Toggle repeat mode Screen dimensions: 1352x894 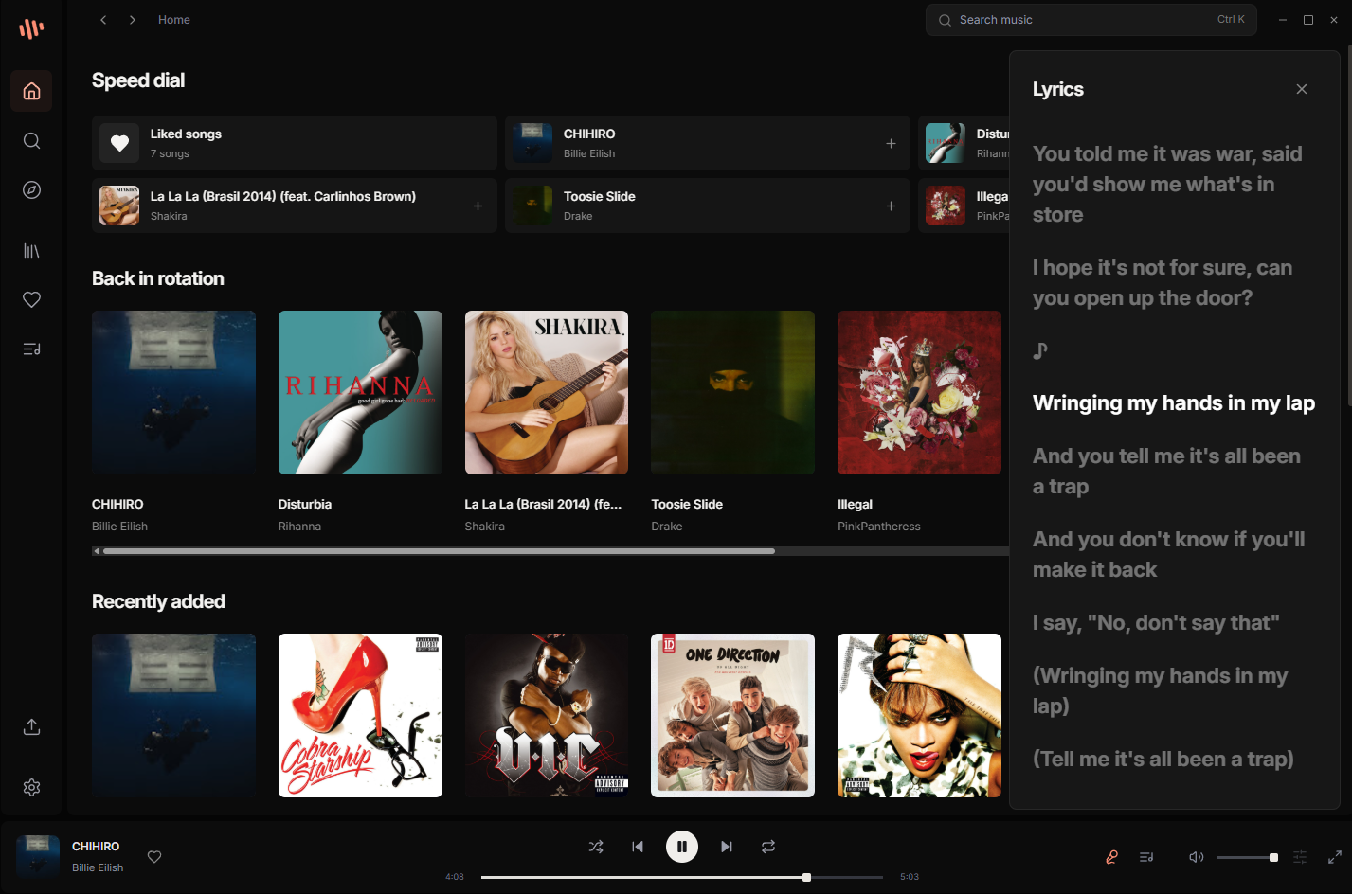coord(768,847)
